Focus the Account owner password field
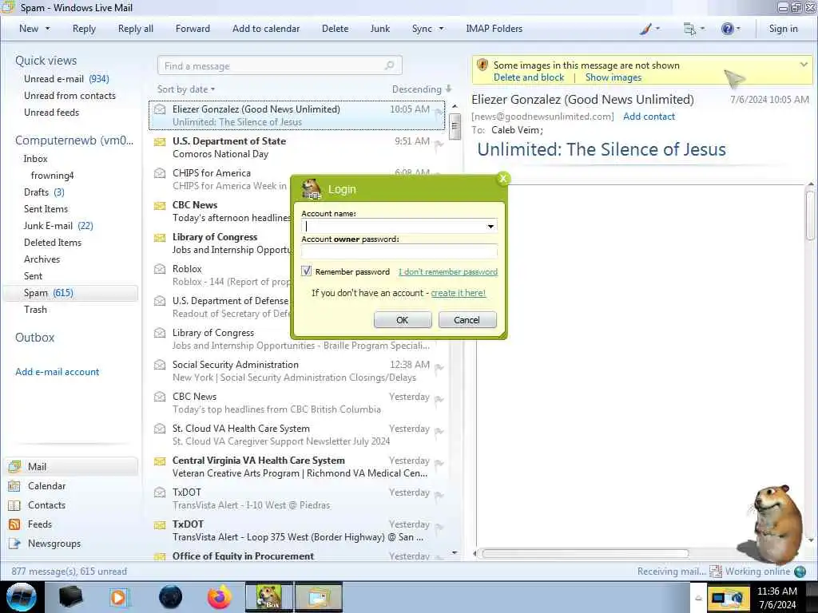Viewport: 818px width, 613px height. [x=399, y=251]
